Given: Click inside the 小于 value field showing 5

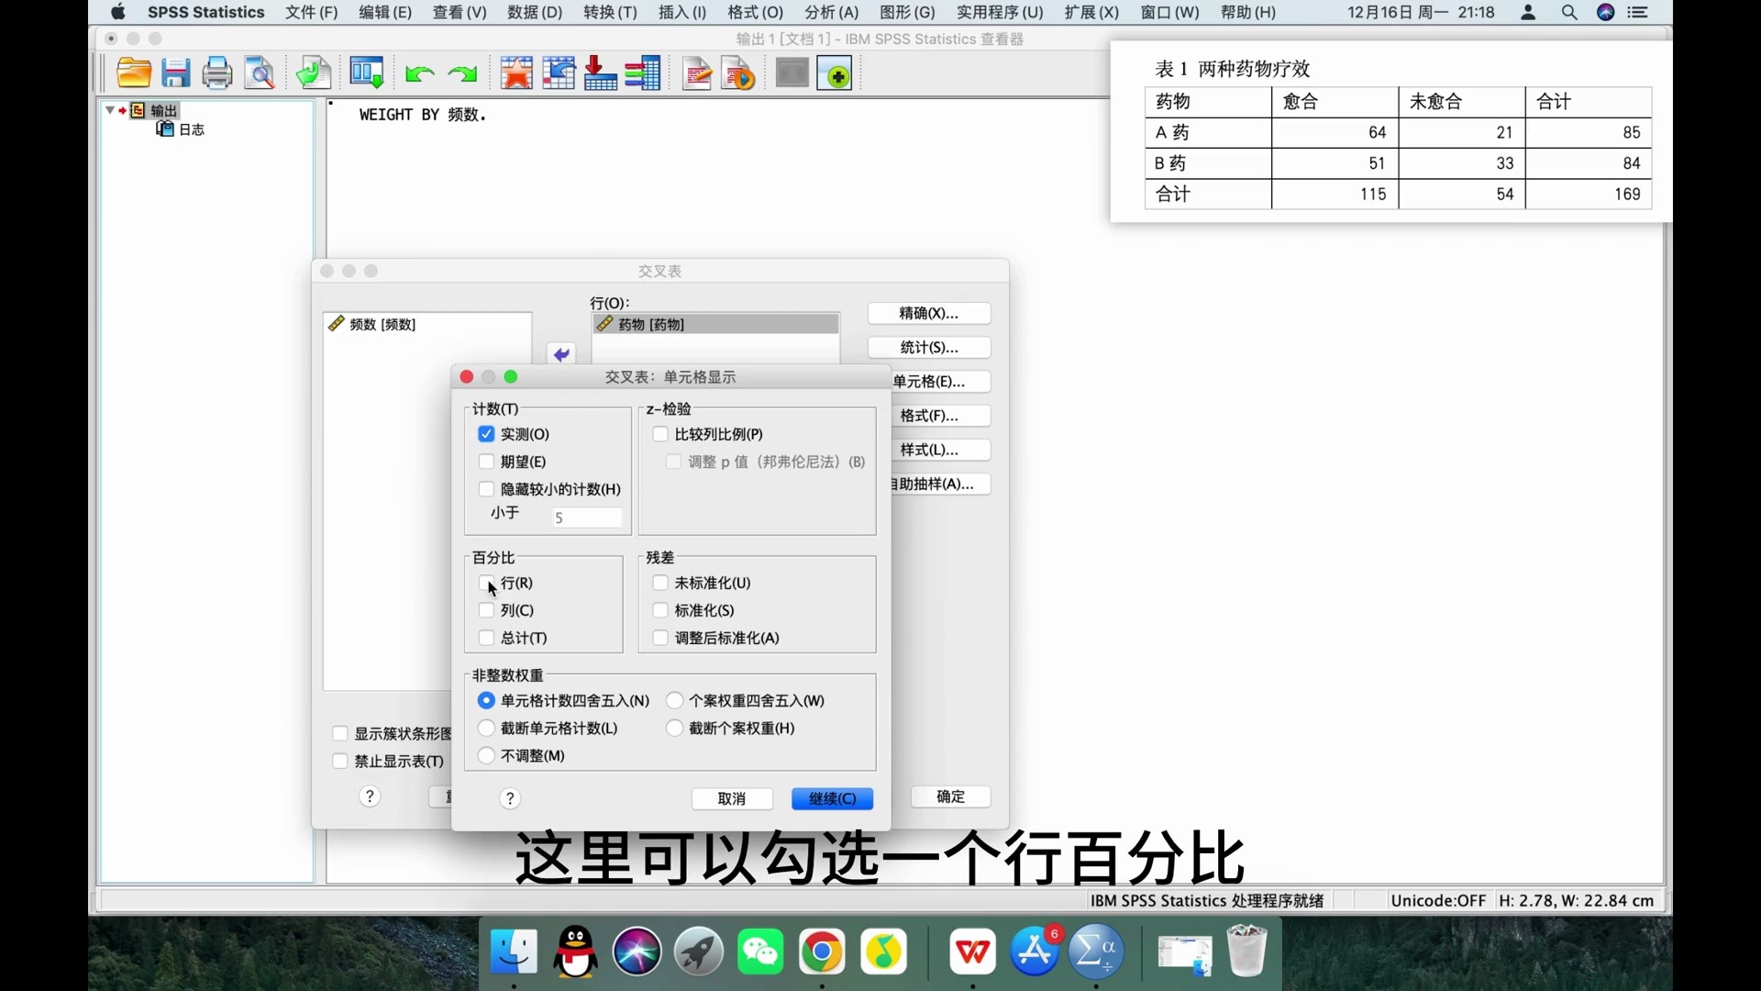Looking at the screenshot, I should [586, 518].
